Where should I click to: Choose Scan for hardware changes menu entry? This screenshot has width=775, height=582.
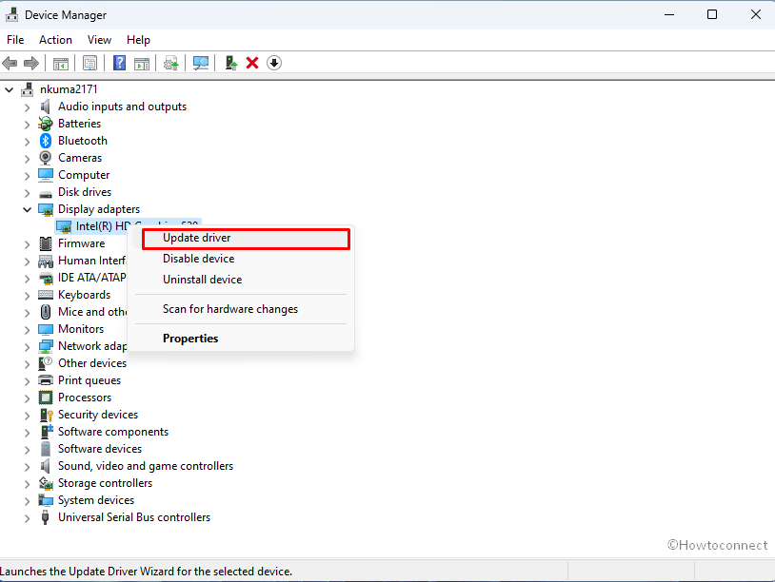(x=243, y=309)
